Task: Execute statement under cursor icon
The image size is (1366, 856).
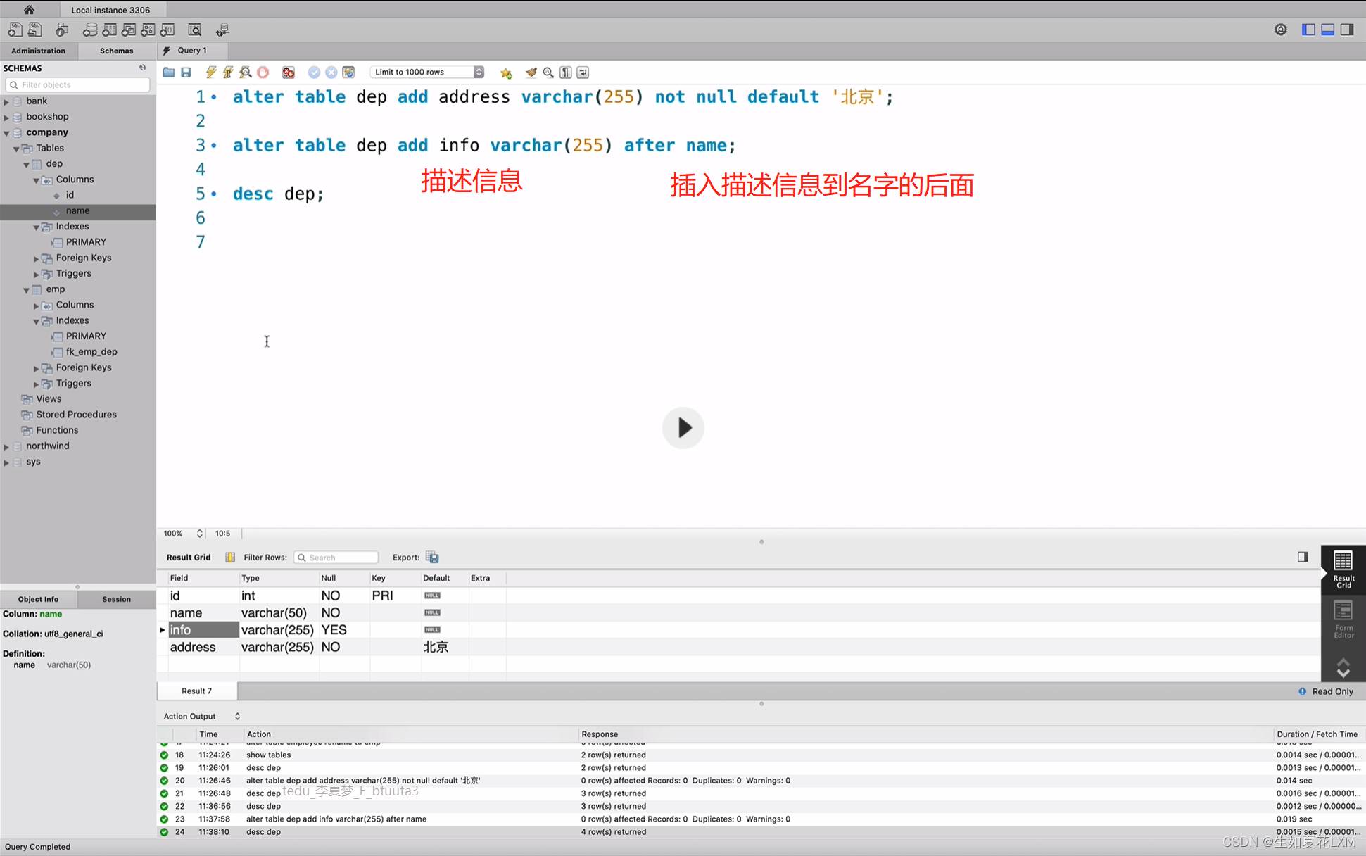Action: click(228, 72)
